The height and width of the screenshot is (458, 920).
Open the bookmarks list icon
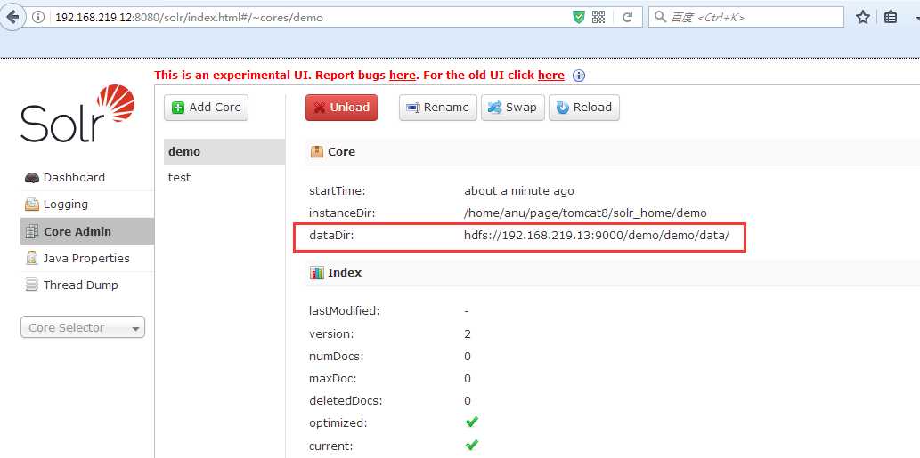pyautogui.click(x=890, y=17)
